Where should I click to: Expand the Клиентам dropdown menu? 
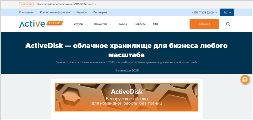click(102, 24)
